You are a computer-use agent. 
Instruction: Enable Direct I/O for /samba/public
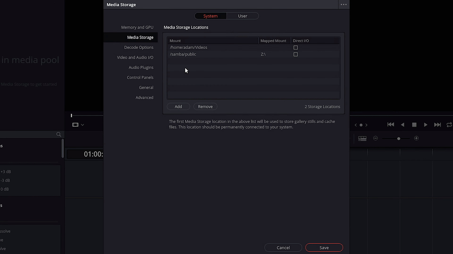[x=295, y=54]
